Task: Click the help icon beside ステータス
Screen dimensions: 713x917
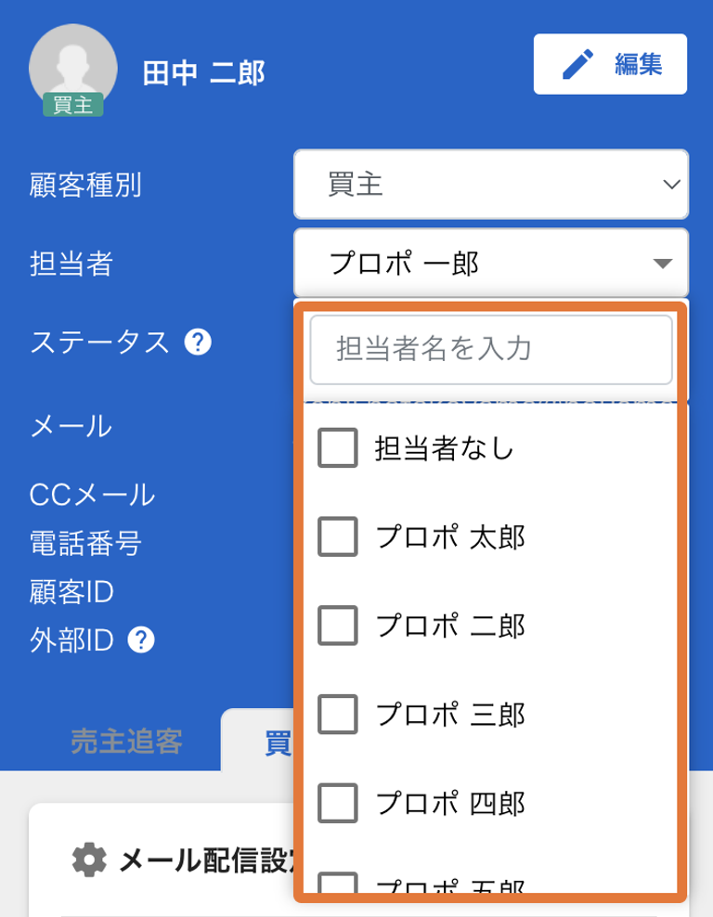Action: [198, 342]
